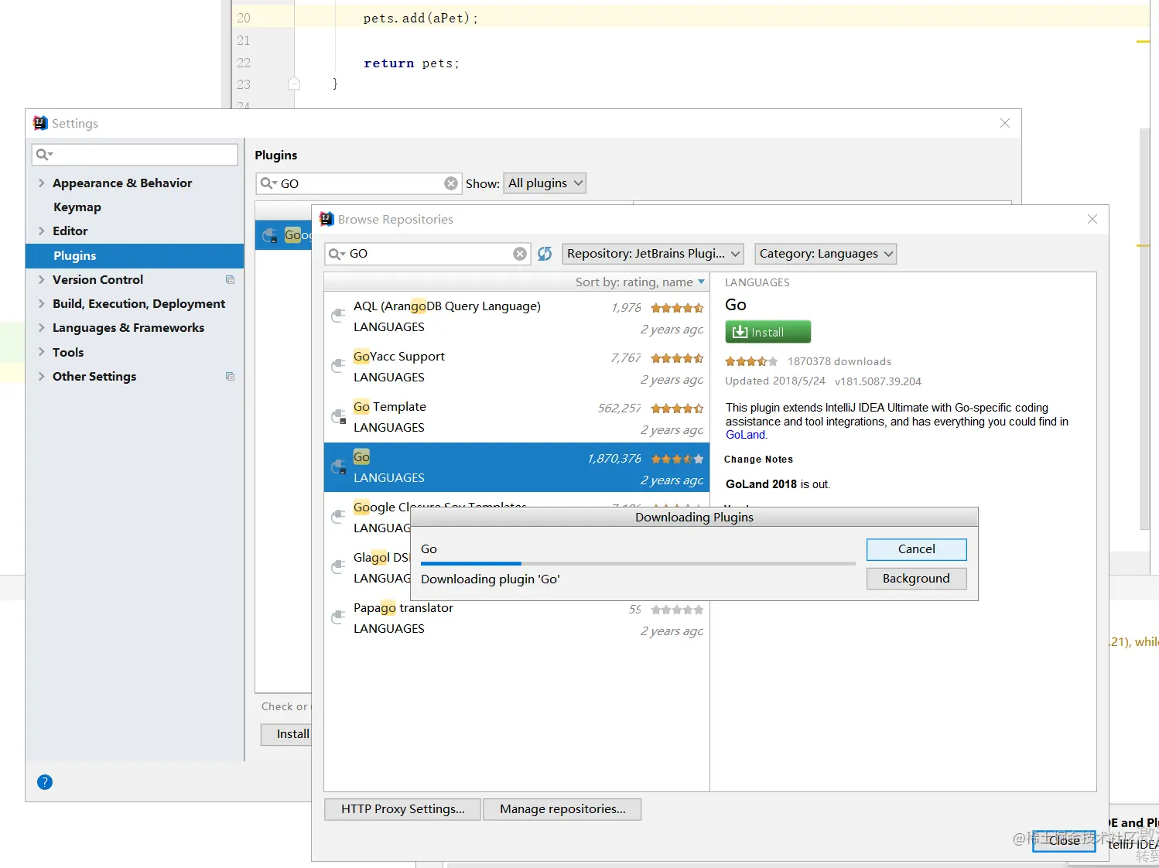Select Keymap in Settings sidebar
Viewport: 1159px width, 868px height.
pos(77,207)
